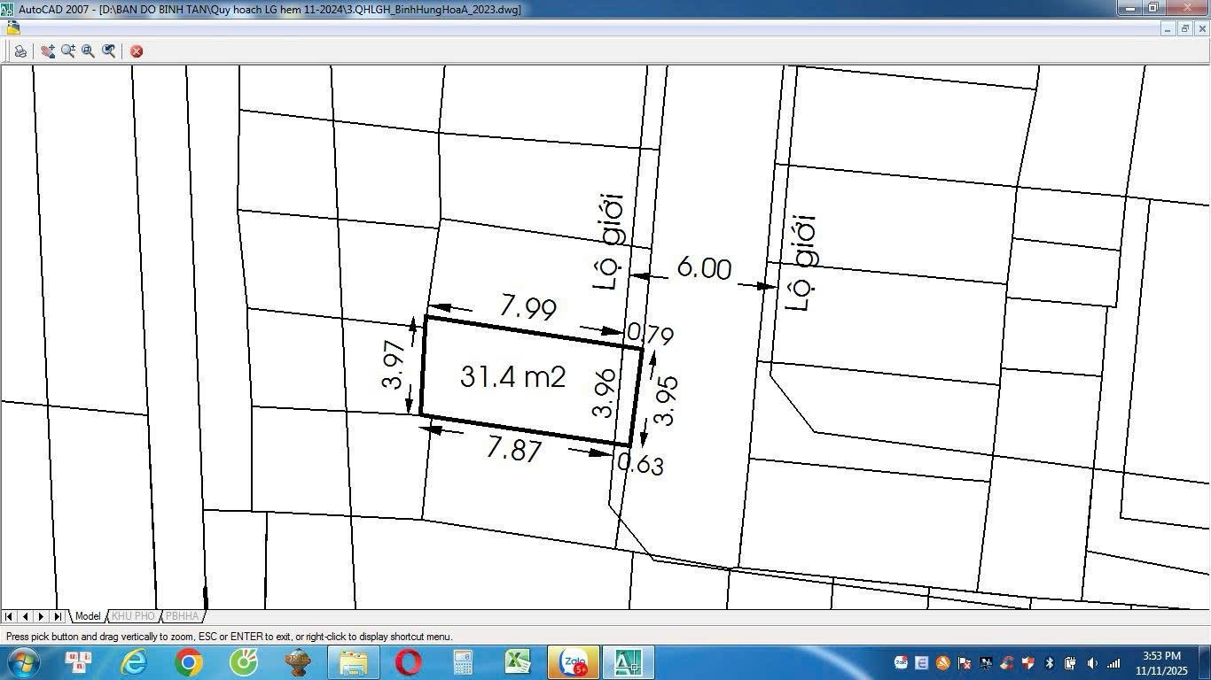This screenshot has width=1211, height=680.
Task: Jump to the first layout tab arrow
Action: [x=9, y=616]
